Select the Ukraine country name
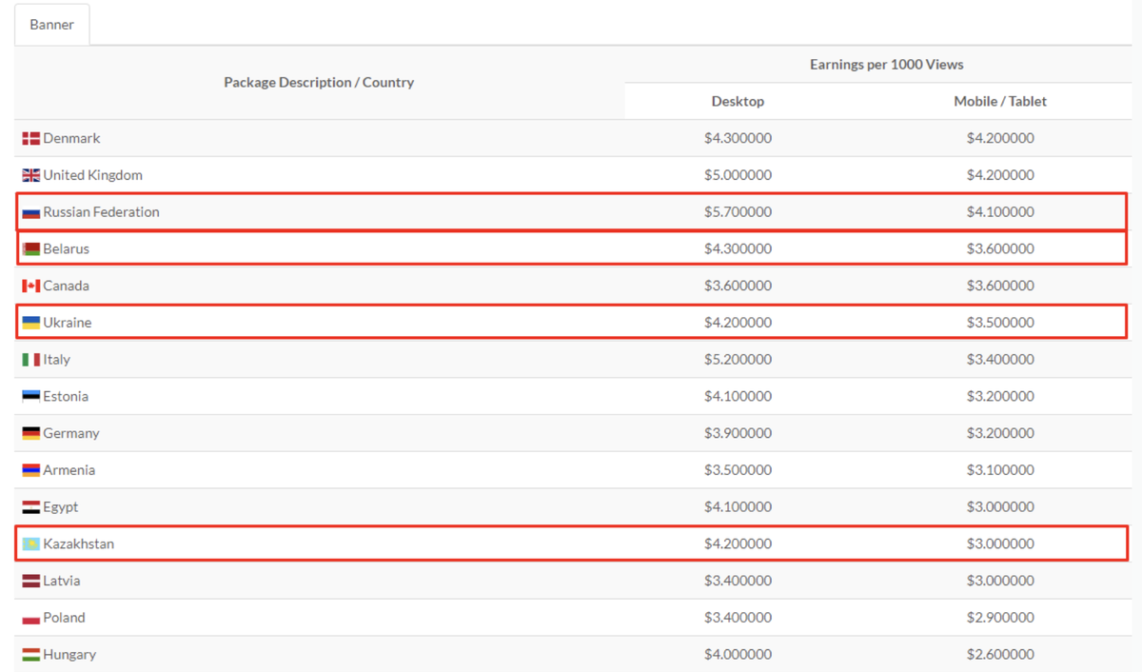The width and height of the screenshot is (1142, 672). pos(67,323)
